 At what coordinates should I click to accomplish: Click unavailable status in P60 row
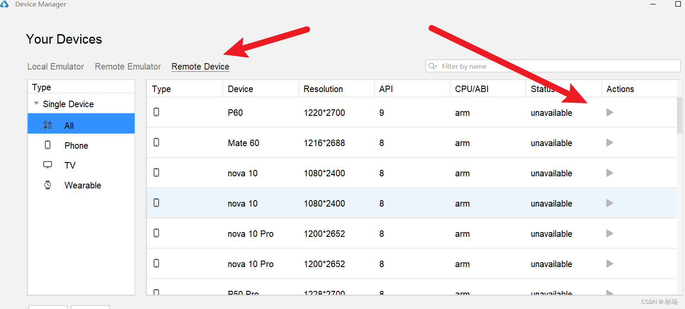(551, 113)
